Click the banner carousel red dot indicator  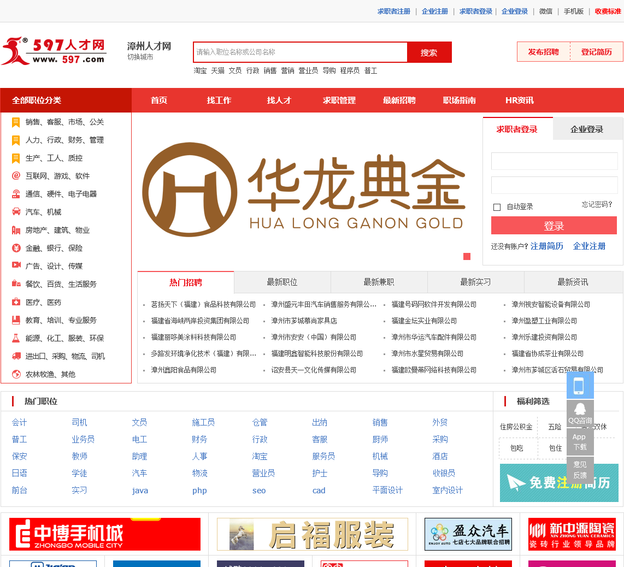pyautogui.click(x=467, y=257)
